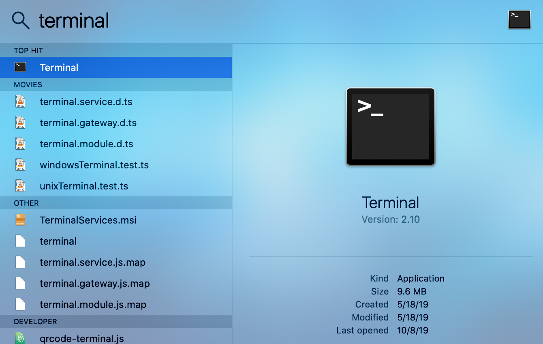Screen dimensions: 543x344
Task: Click the magnifying glass search icon
Action: tap(21, 20)
